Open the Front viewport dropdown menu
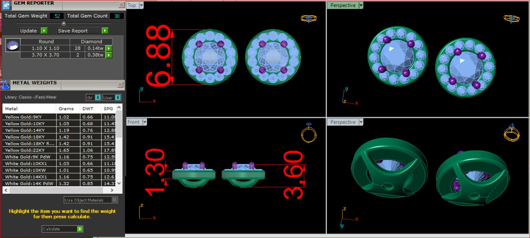 (145, 122)
